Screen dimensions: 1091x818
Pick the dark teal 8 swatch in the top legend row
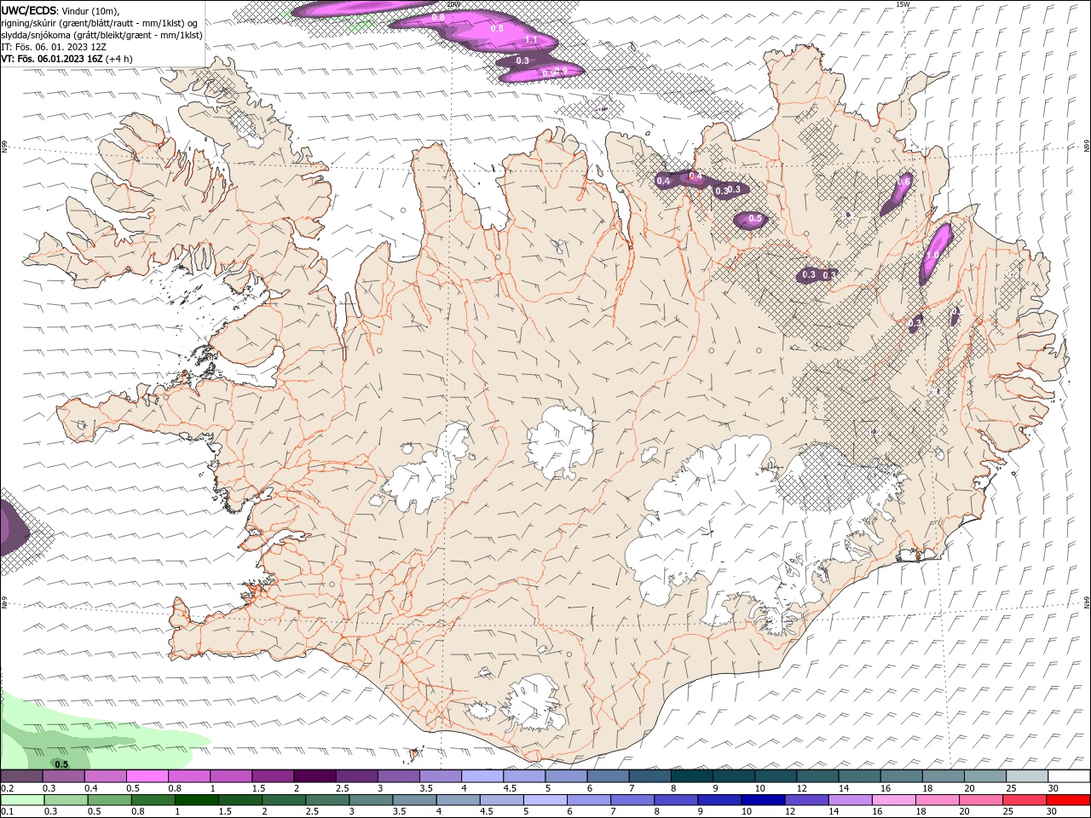(690, 776)
